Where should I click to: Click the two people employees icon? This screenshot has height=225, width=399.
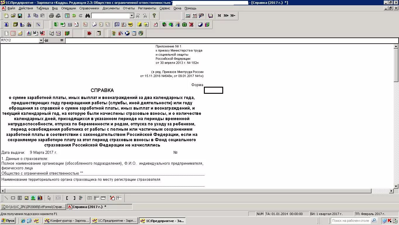point(6,25)
